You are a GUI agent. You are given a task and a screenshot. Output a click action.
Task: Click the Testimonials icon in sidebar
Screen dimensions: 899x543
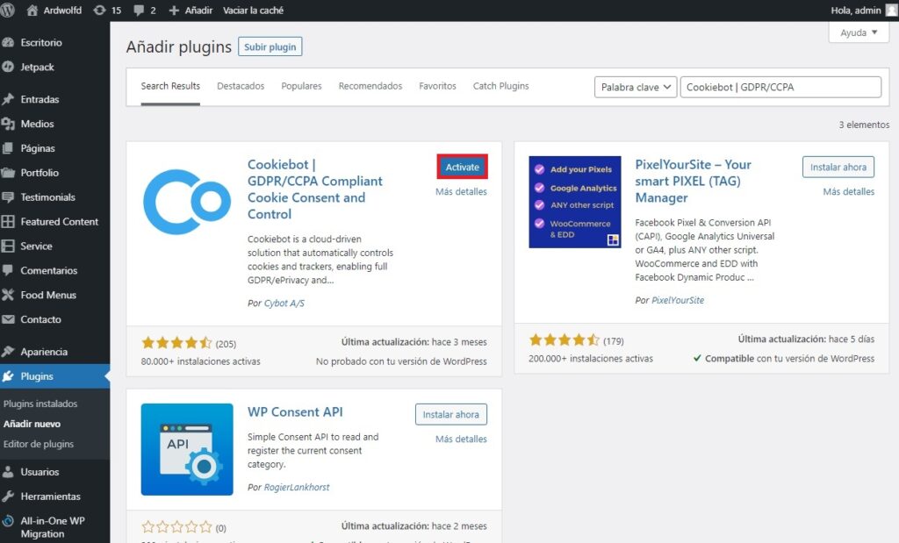(8, 197)
